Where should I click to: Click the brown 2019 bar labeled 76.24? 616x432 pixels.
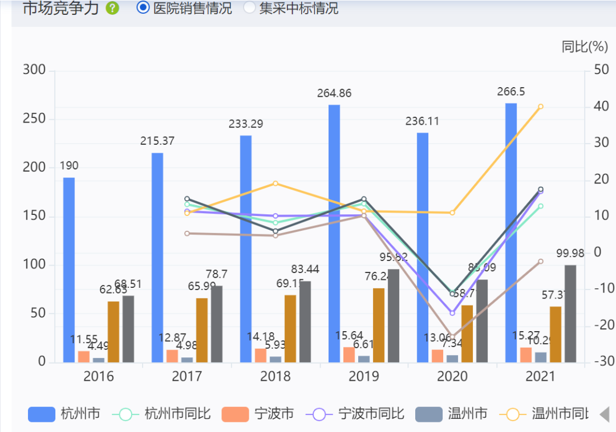[379, 325]
